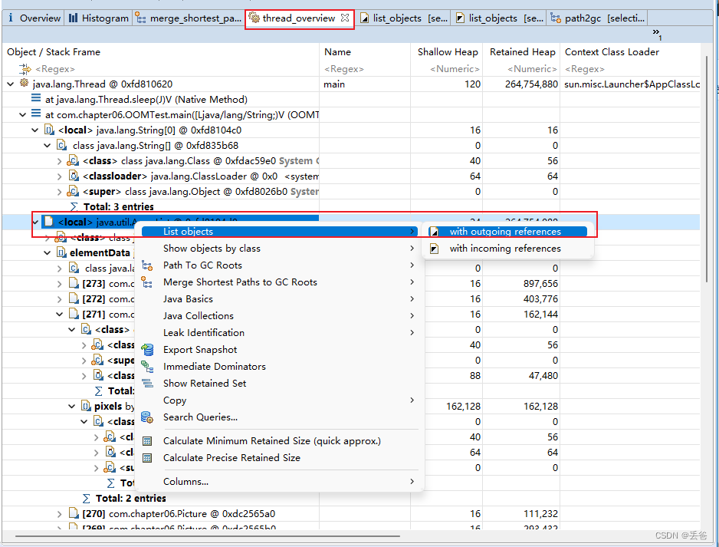
Task: Open the Columns... submenu
Action: coord(280,481)
